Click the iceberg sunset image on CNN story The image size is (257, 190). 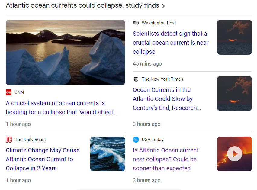click(65, 52)
